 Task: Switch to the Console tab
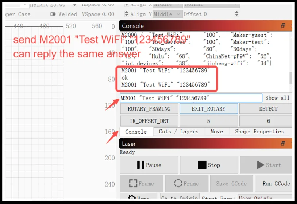[136, 132]
